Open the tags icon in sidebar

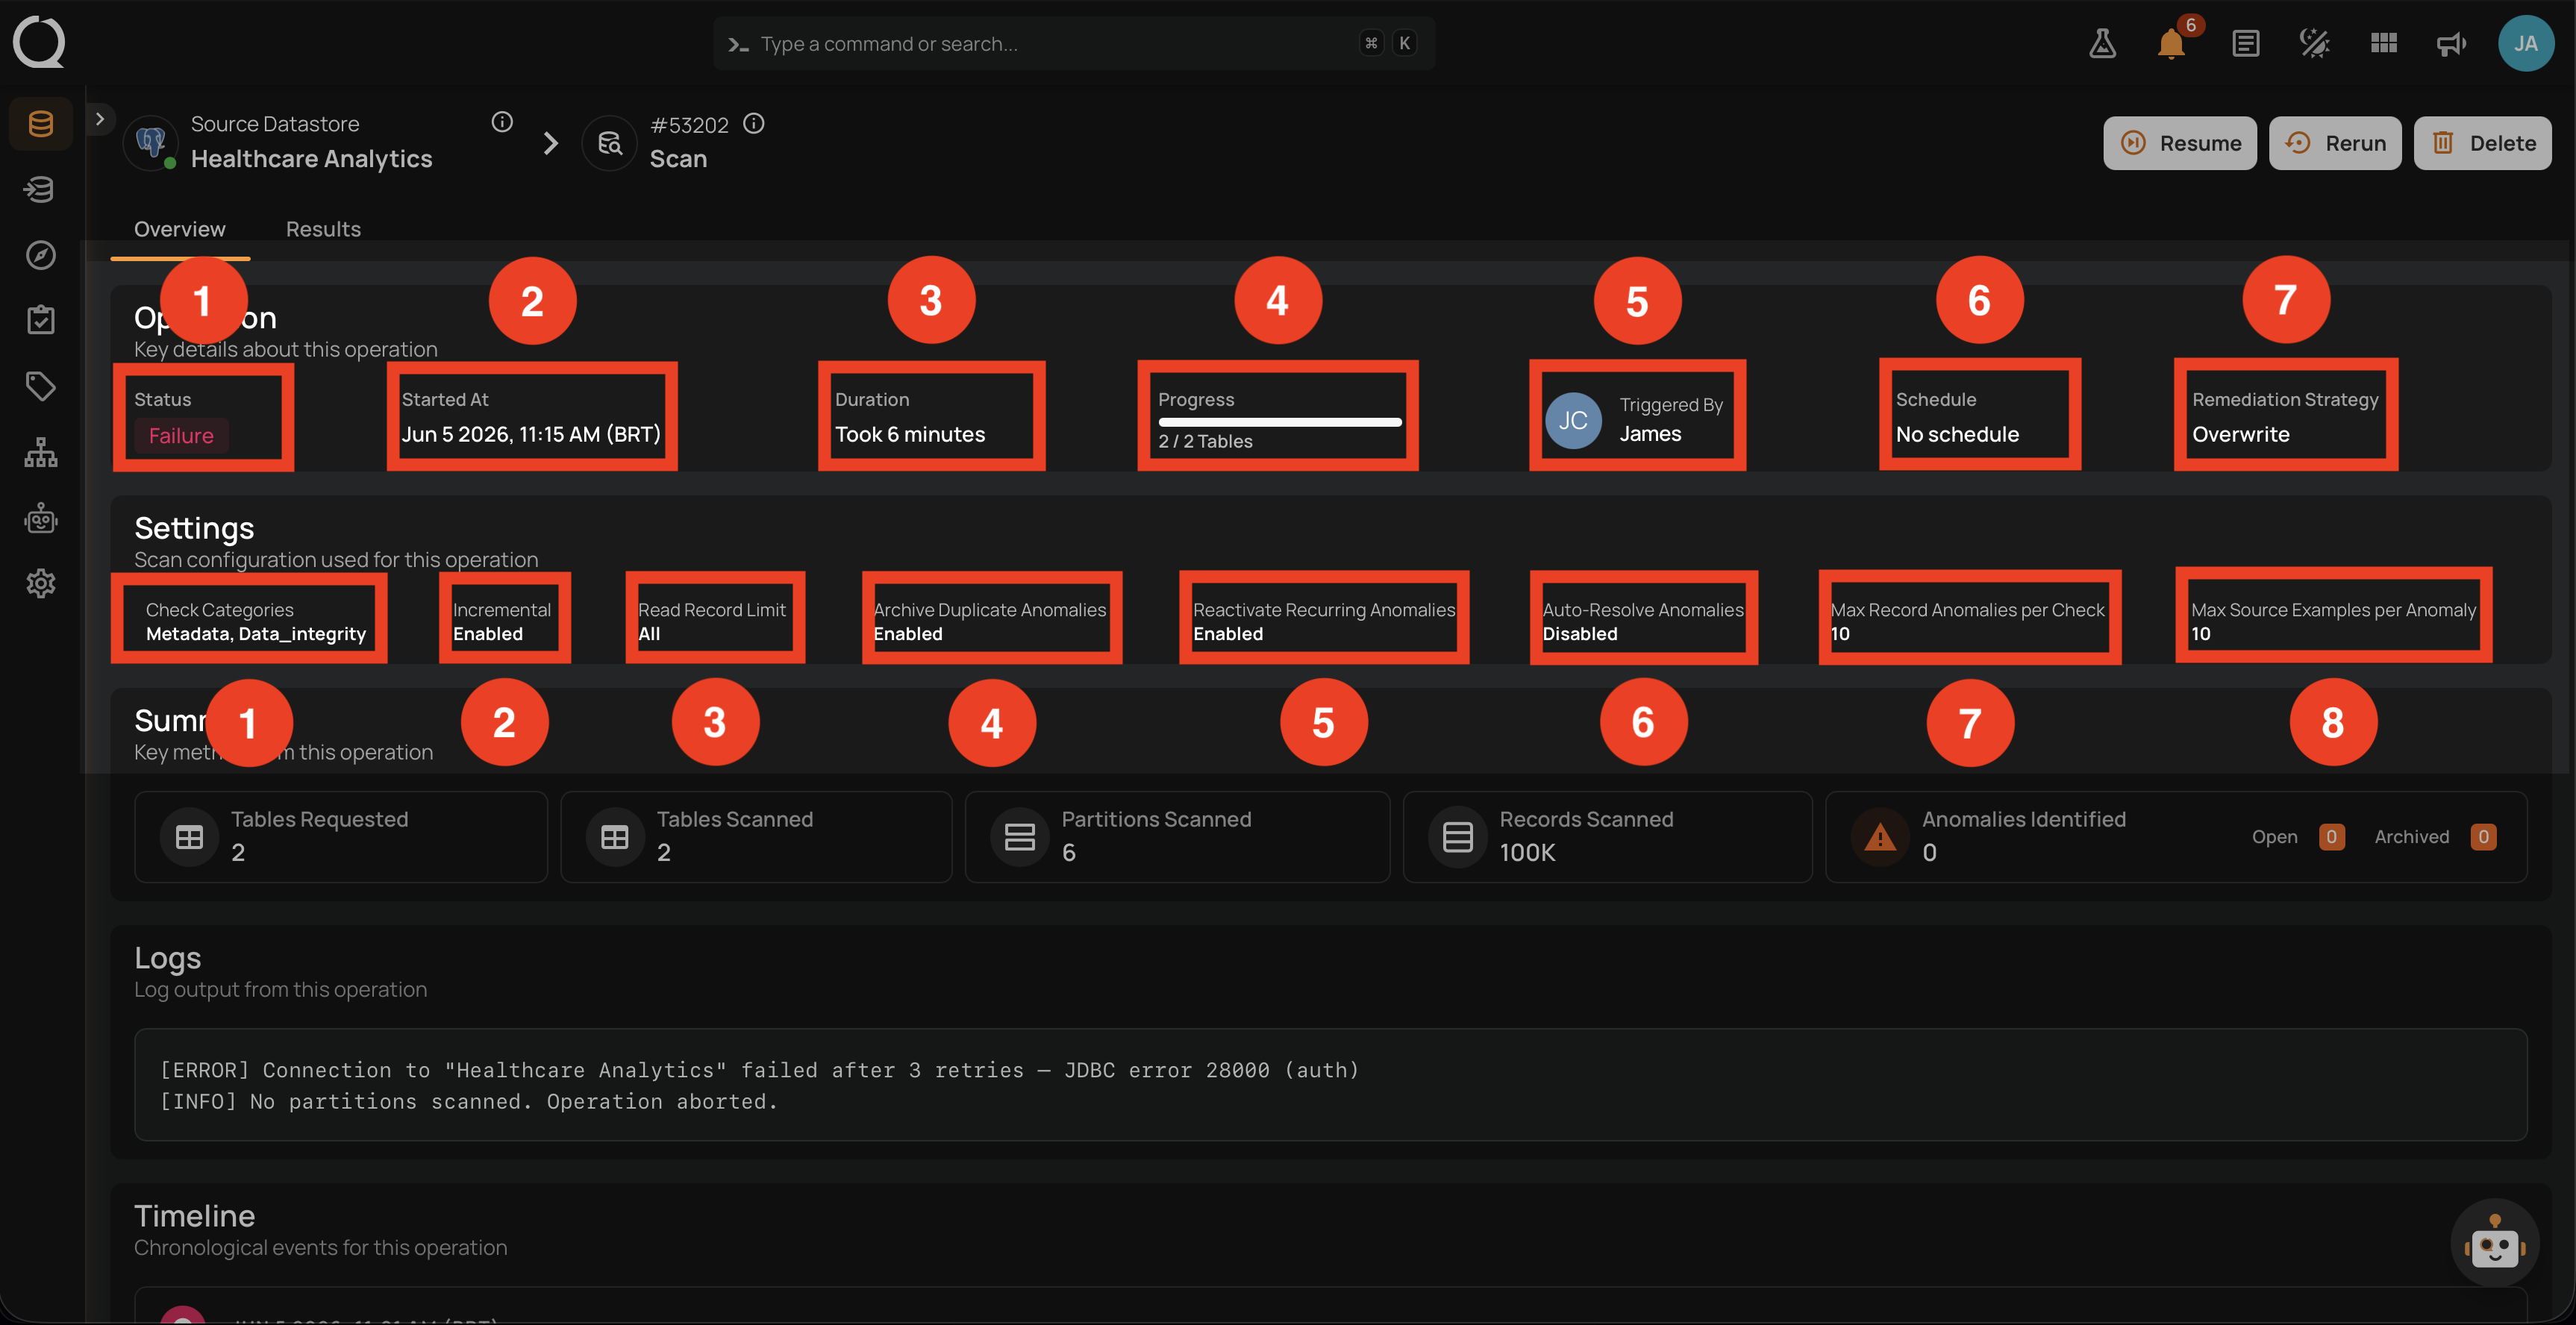[x=41, y=386]
